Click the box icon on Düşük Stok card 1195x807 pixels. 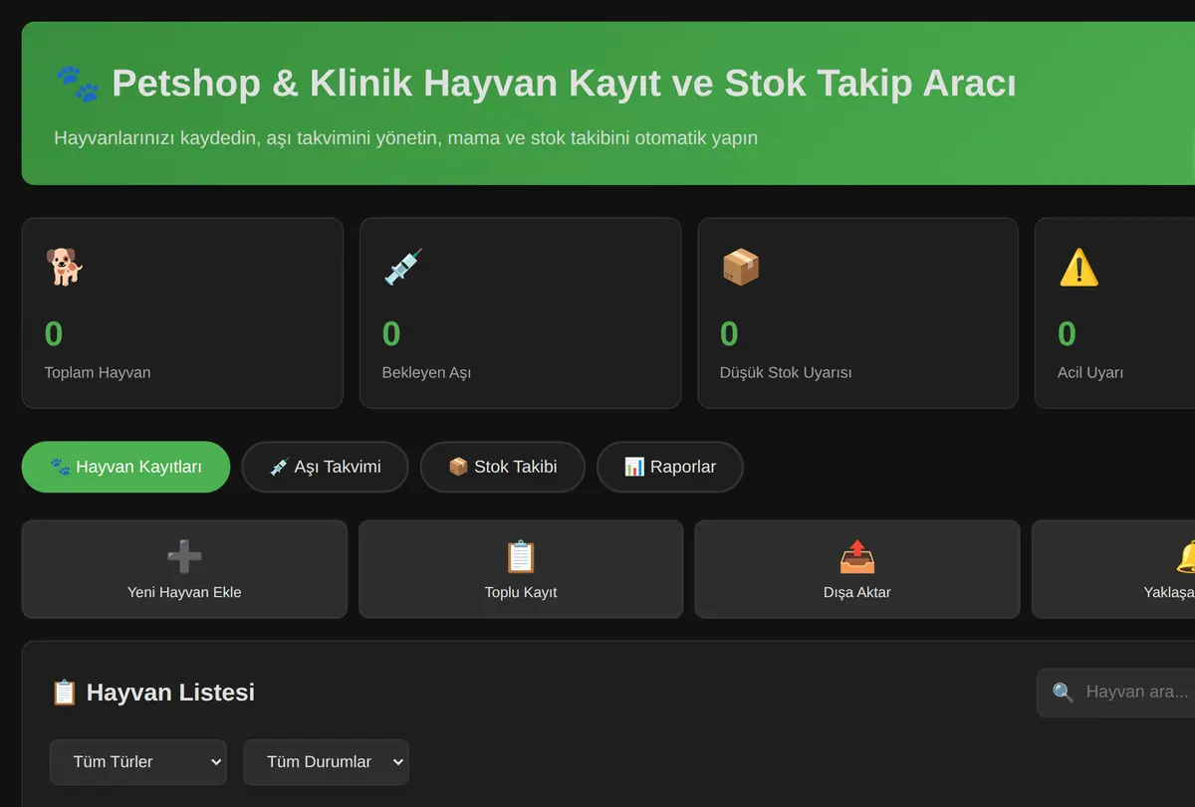[x=740, y=267]
